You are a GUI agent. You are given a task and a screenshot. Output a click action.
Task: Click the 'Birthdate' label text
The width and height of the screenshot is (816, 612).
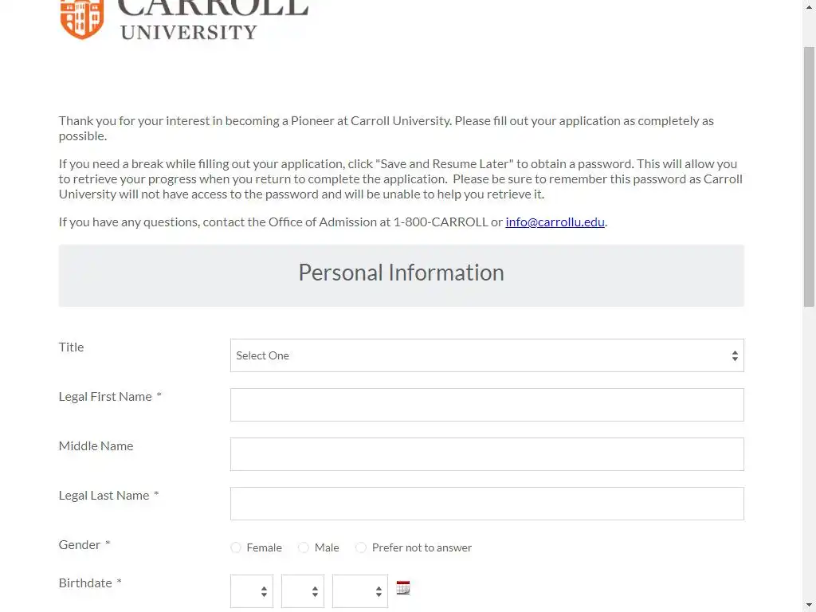pos(85,583)
